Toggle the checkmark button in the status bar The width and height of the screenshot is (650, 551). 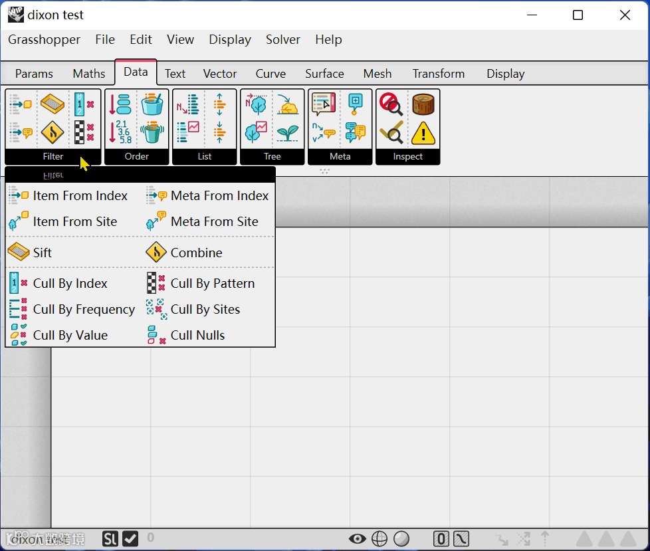pyautogui.click(x=130, y=539)
